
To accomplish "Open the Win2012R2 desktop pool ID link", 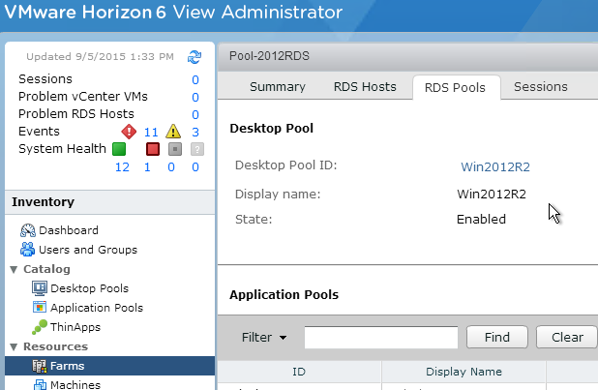I will pyautogui.click(x=495, y=167).
